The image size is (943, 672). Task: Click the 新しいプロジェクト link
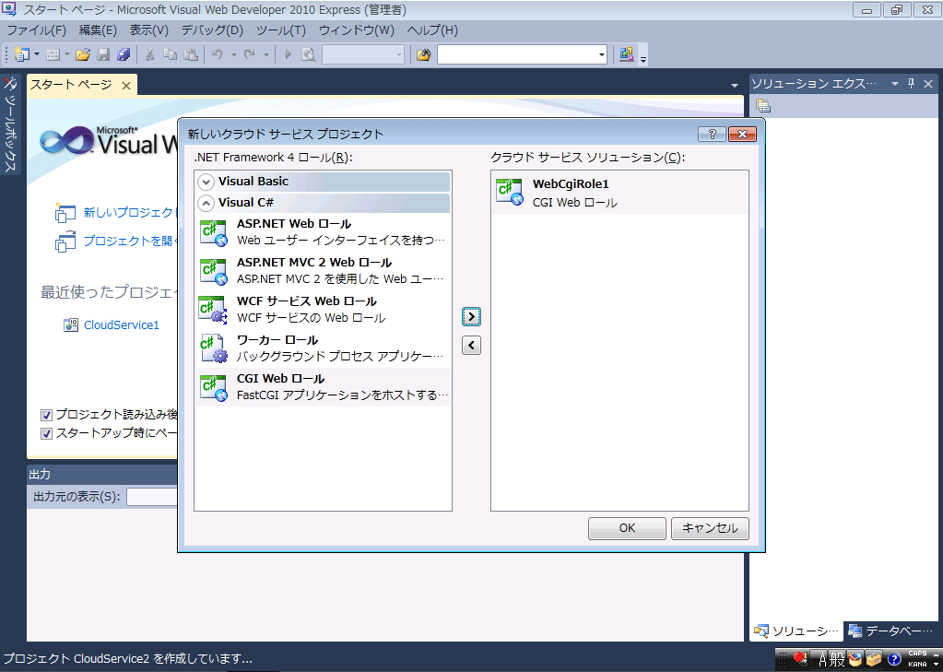tap(131, 212)
